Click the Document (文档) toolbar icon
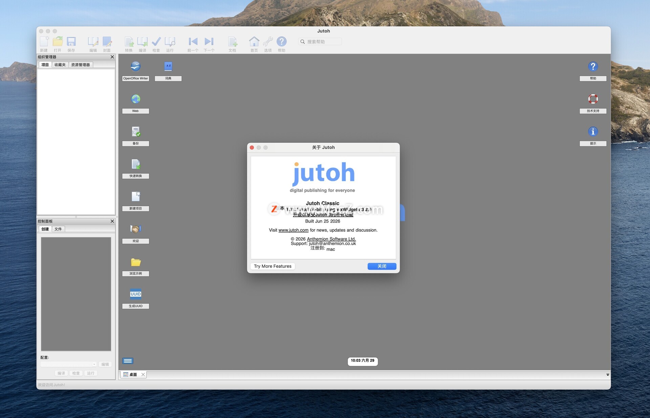Image resolution: width=650 pixels, height=418 pixels. pos(232,42)
